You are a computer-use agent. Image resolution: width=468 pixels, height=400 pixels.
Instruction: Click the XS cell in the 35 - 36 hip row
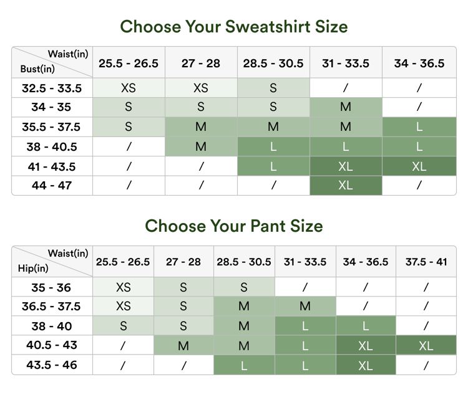tap(123, 288)
